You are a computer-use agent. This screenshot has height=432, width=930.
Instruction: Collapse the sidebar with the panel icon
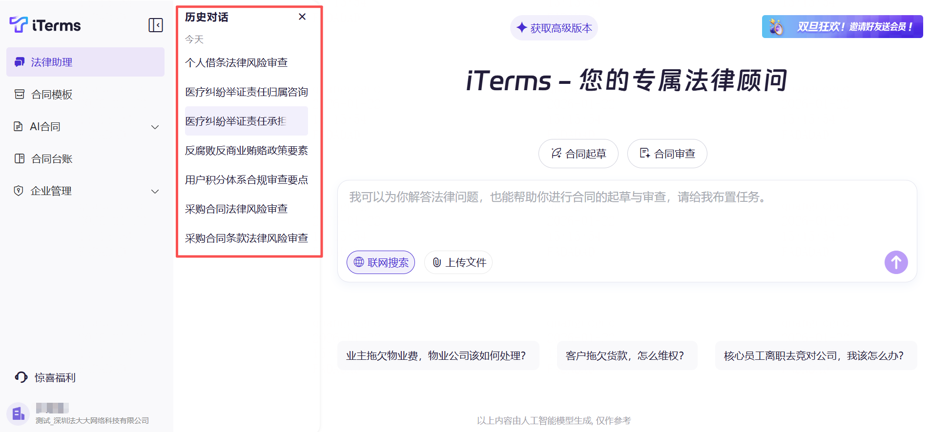(156, 25)
